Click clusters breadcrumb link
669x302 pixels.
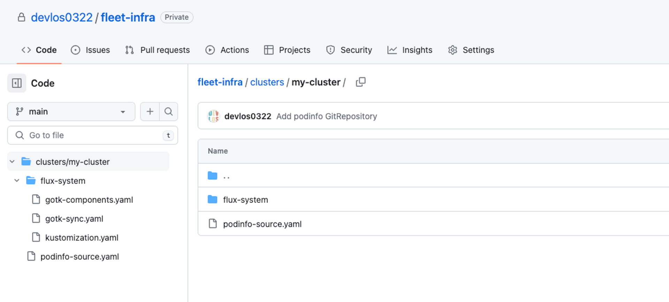pyautogui.click(x=267, y=82)
